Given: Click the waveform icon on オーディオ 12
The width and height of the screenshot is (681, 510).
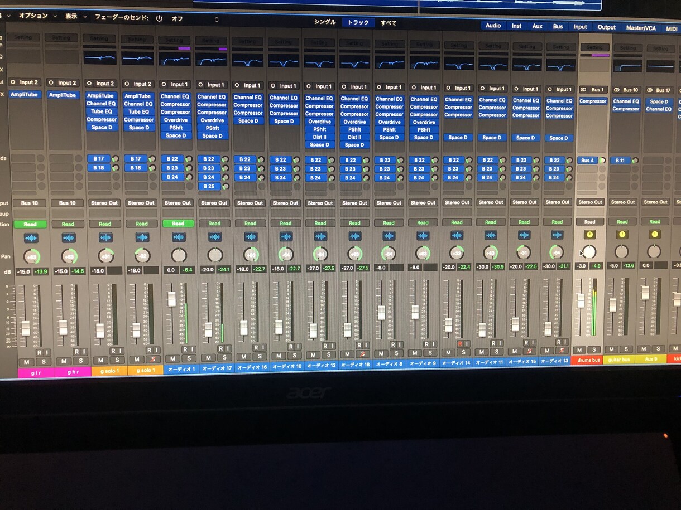Looking at the screenshot, I should pos(320,236).
